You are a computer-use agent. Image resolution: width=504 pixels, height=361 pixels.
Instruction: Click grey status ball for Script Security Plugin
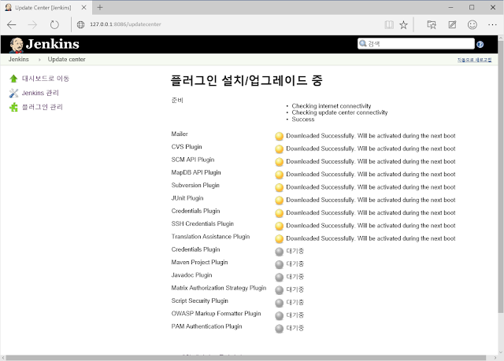279,304
